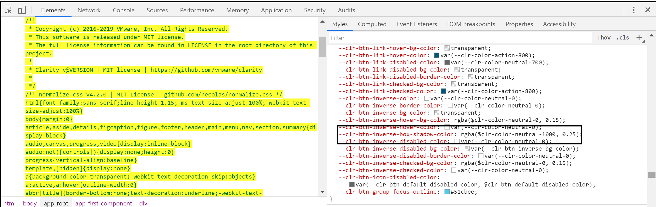Click Styles pane scrollbar up arrow
The width and height of the screenshot is (656, 207).
(x=651, y=35)
